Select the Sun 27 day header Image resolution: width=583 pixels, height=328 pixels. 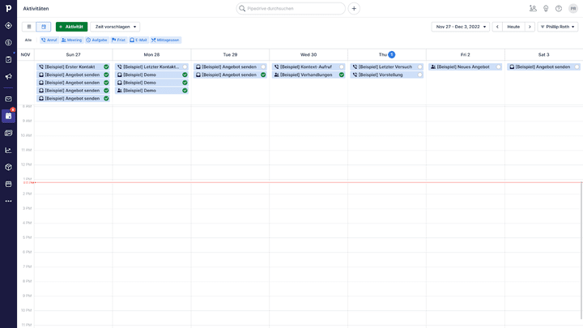pyautogui.click(x=73, y=55)
